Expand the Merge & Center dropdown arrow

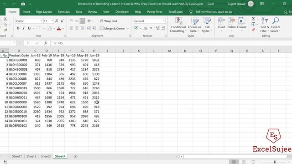tap(128, 28)
